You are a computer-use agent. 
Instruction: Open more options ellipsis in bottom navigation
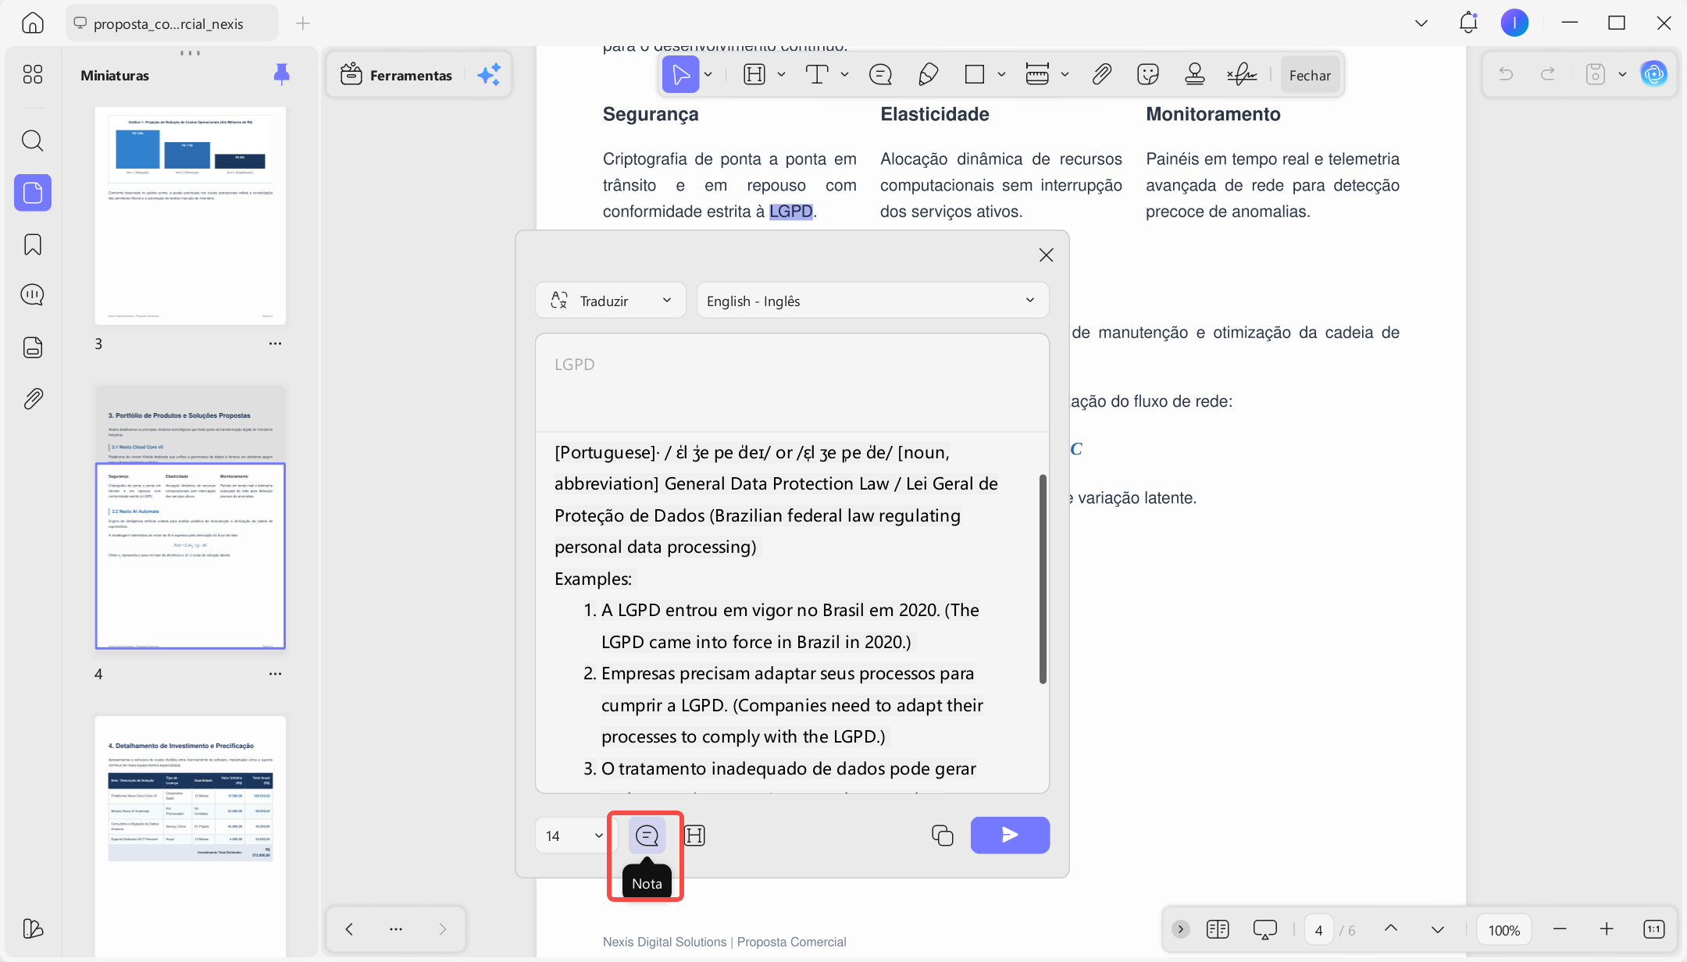point(396,929)
